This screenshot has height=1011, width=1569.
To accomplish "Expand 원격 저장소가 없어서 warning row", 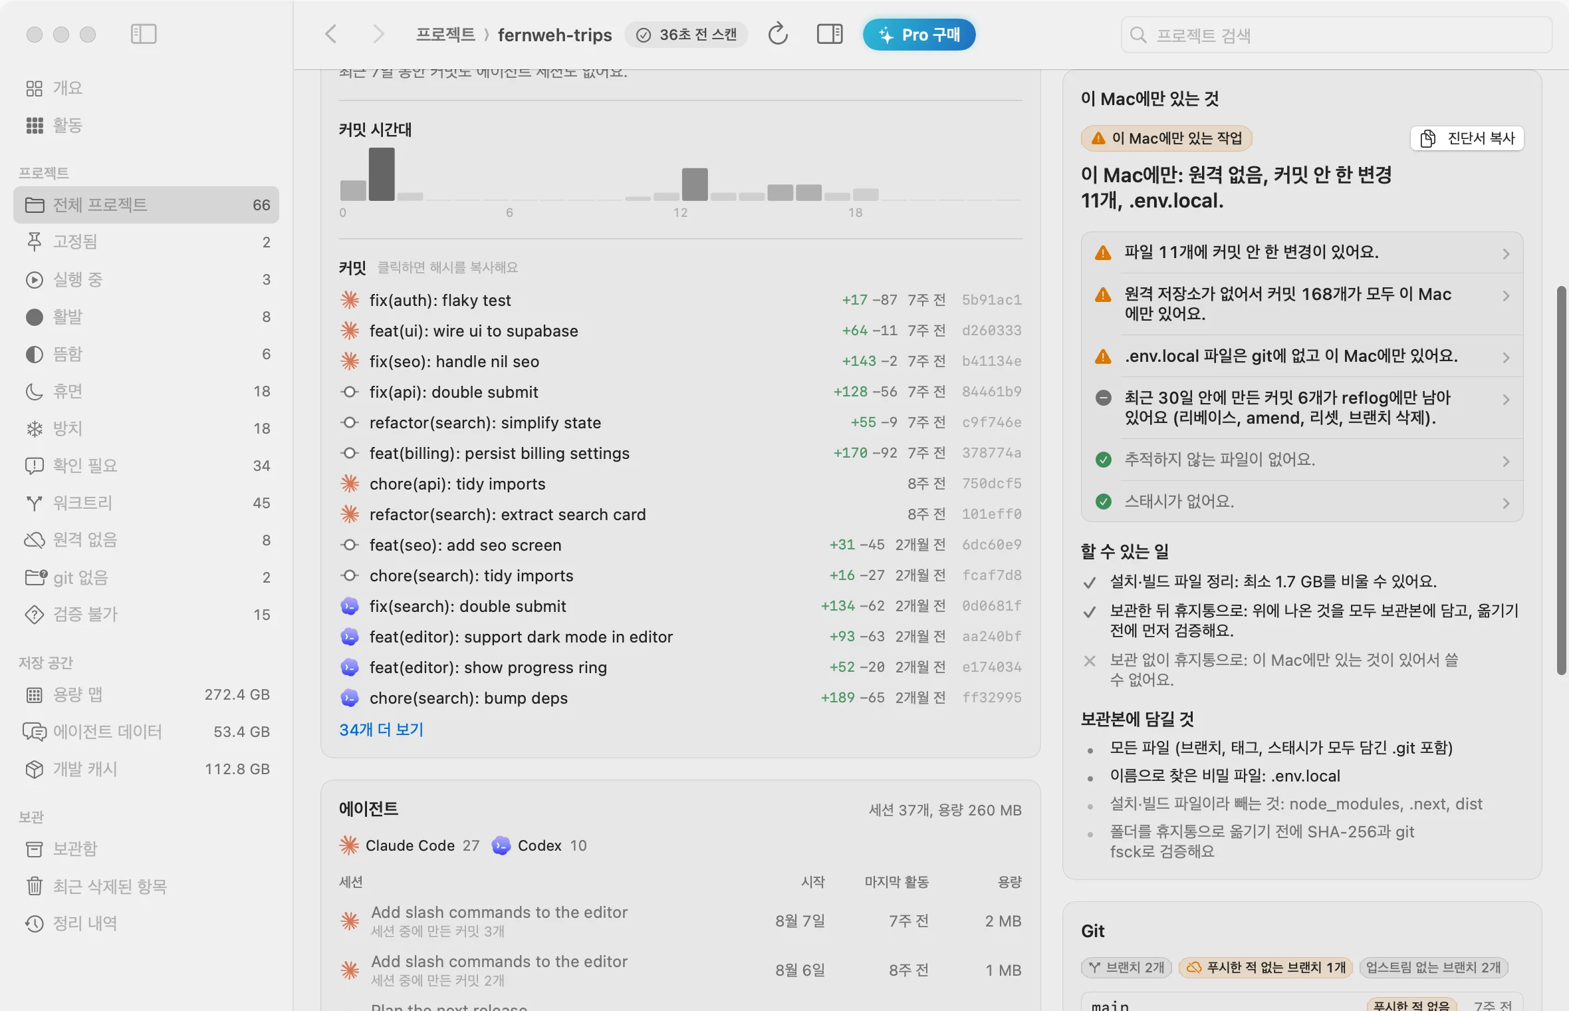I will point(1302,304).
